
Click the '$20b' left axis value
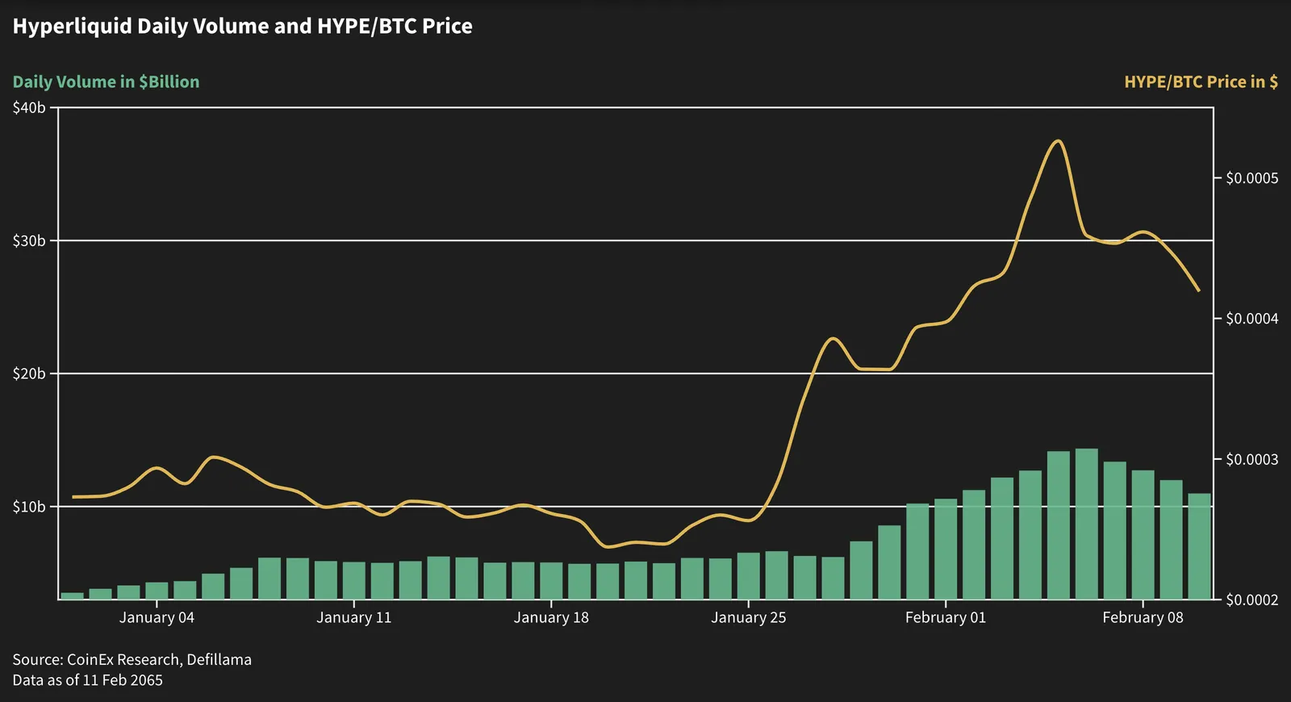29,374
